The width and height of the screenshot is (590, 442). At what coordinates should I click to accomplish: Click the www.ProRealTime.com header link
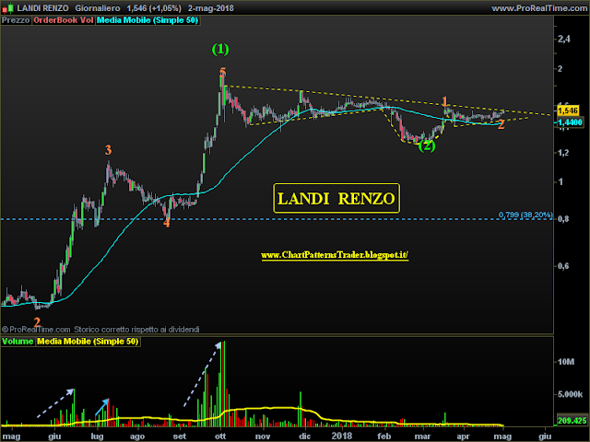coord(541,8)
